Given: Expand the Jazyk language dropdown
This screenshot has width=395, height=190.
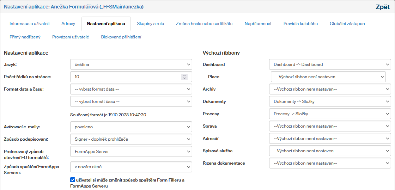Looking at the screenshot, I should tap(131, 65).
